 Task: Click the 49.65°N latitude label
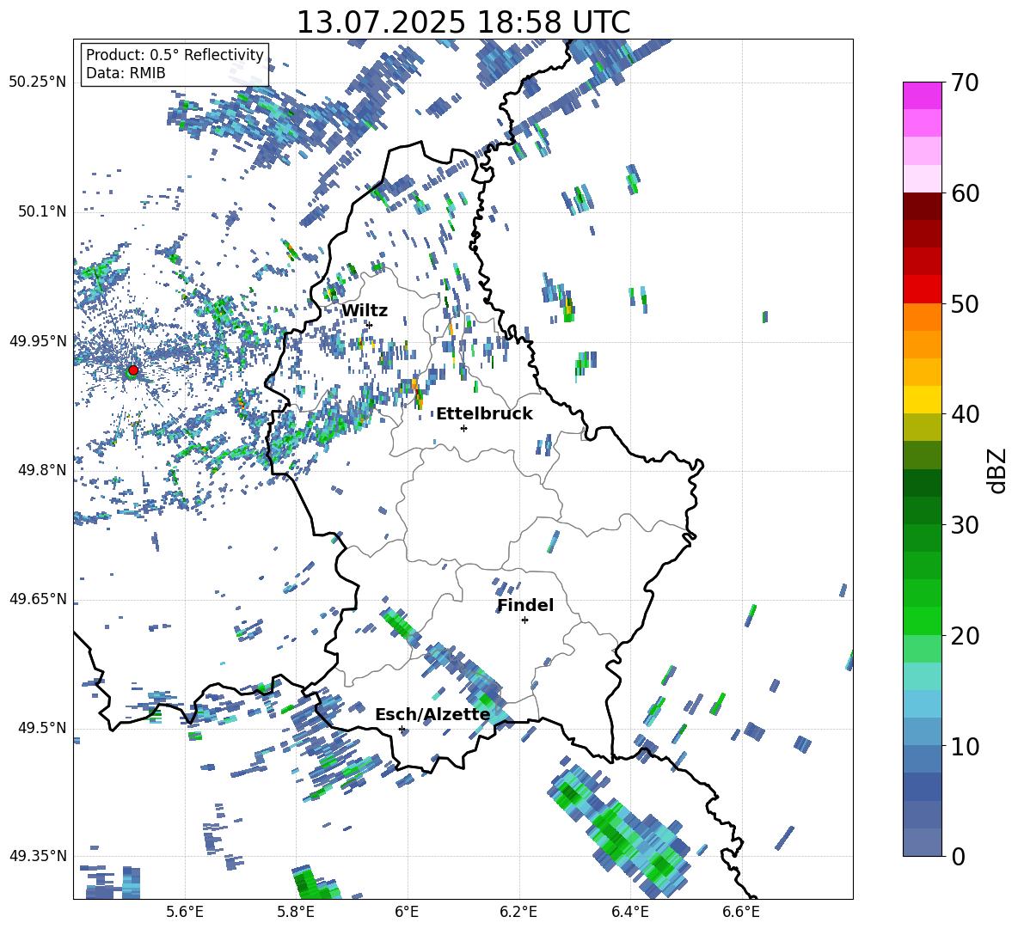[x=38, y=598]
